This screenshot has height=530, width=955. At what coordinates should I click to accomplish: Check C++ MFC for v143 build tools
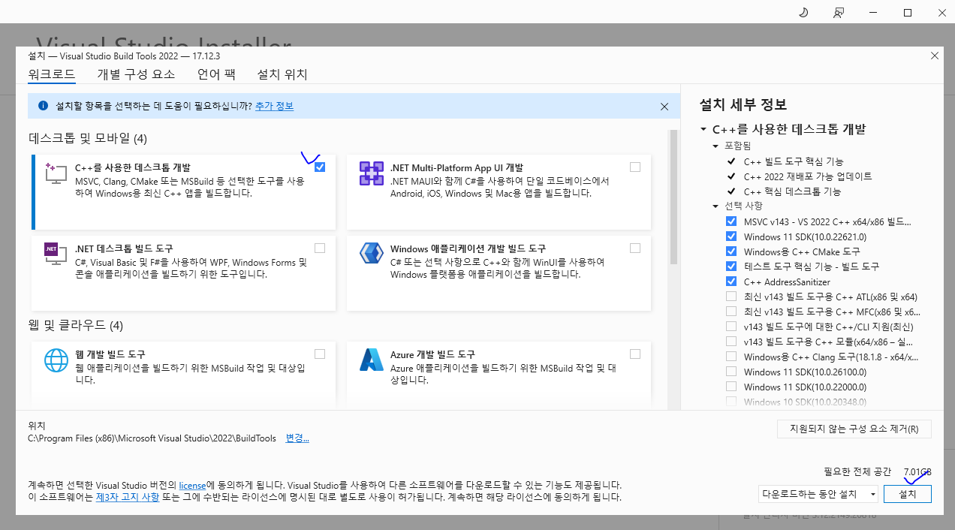731,312
